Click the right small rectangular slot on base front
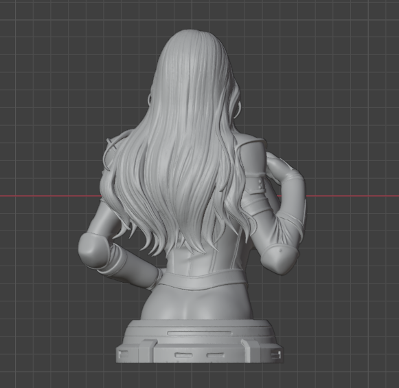 coord(215,355)
